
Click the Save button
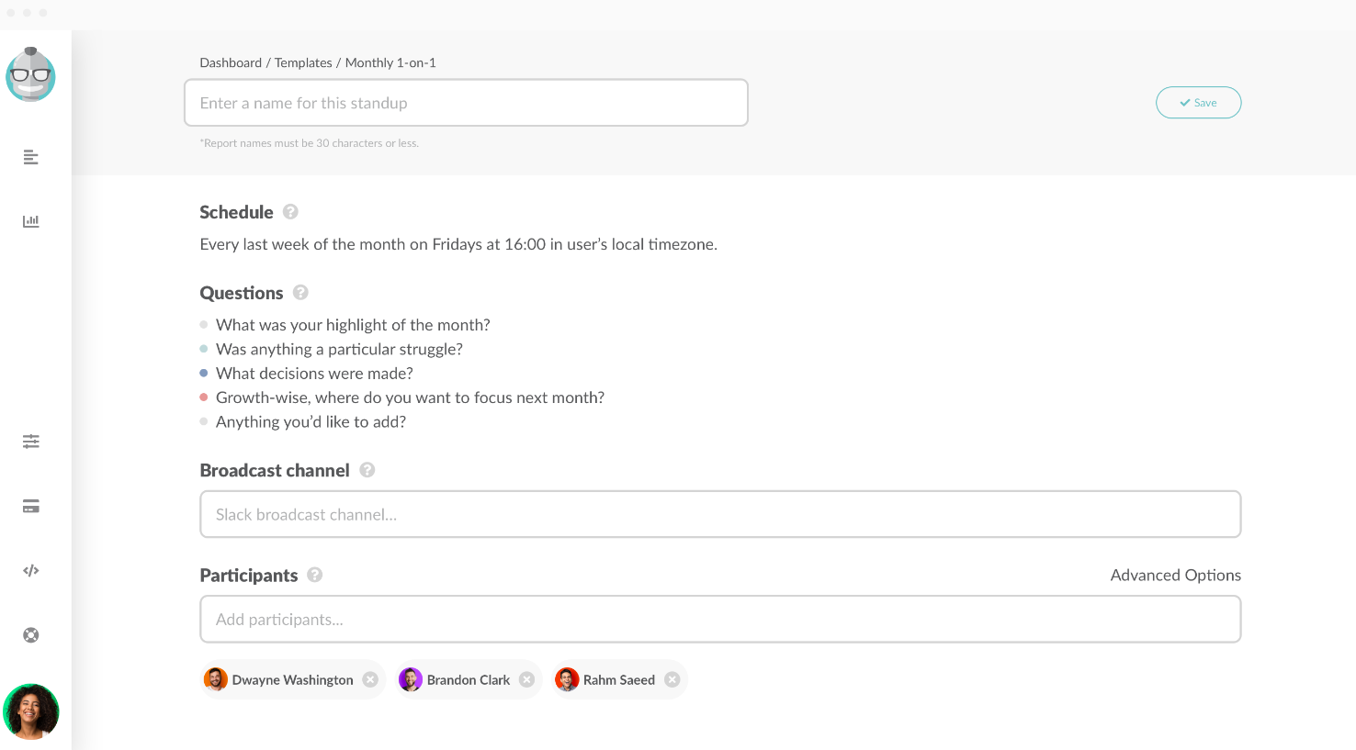coord(1198,103)
